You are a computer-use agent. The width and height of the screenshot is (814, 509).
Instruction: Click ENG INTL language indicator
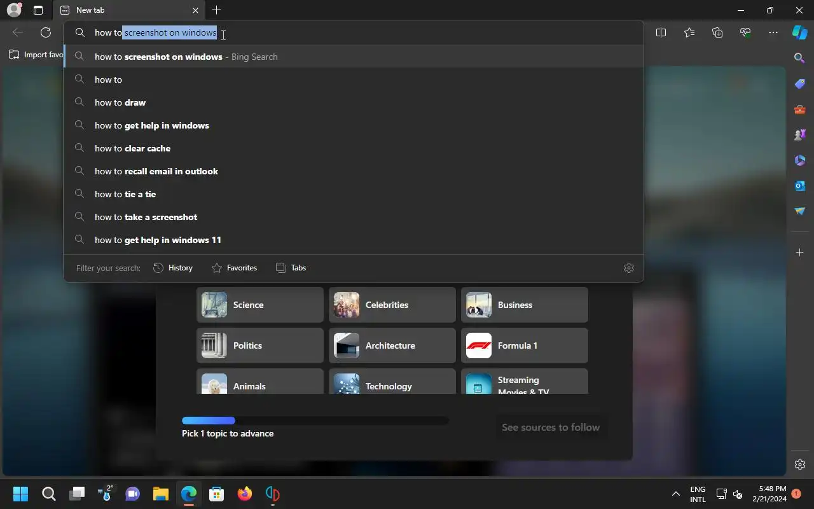[x=698, y=494]
